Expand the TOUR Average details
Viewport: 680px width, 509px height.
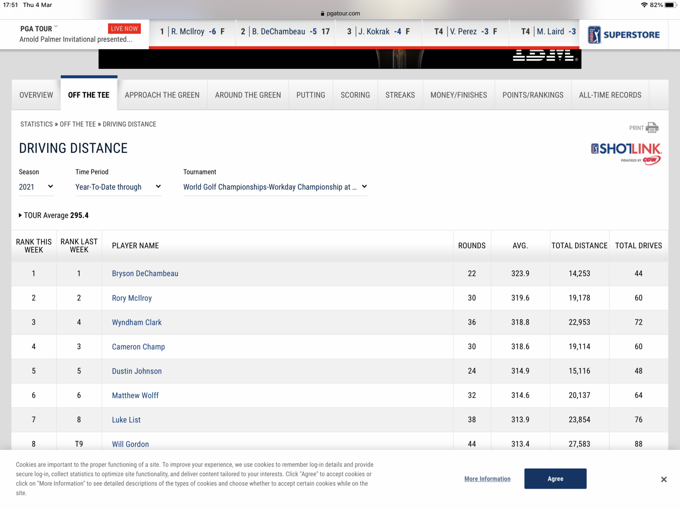[x=54, y=215]
